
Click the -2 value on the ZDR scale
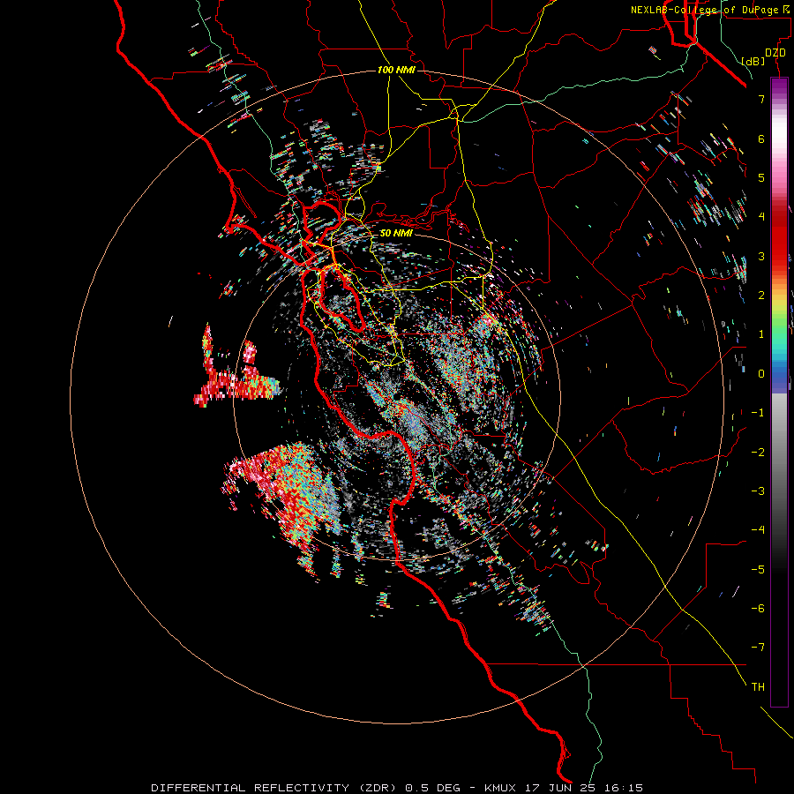pos(758,453)
